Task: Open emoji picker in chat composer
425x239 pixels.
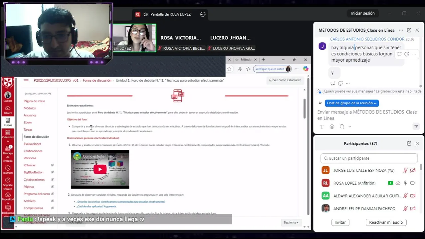Action: tap(332, 126)
